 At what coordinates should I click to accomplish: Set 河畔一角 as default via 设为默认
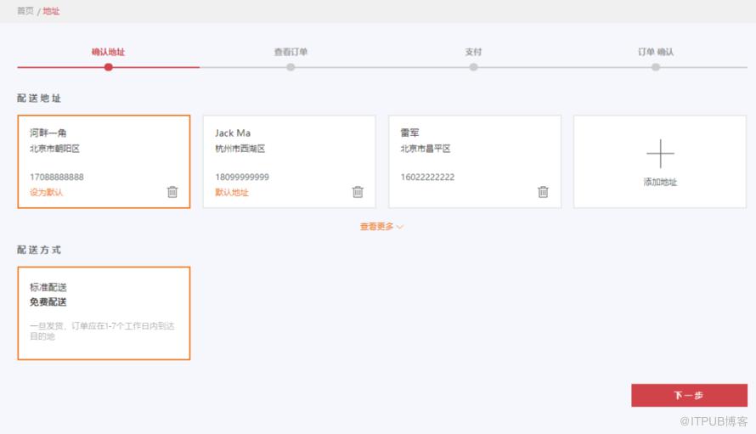(x=46, y=193)
